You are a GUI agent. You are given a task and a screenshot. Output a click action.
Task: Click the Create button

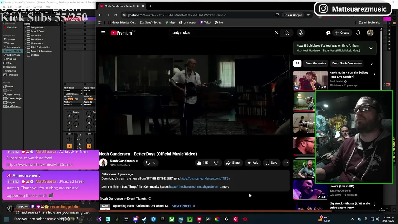tap(342, 33)
